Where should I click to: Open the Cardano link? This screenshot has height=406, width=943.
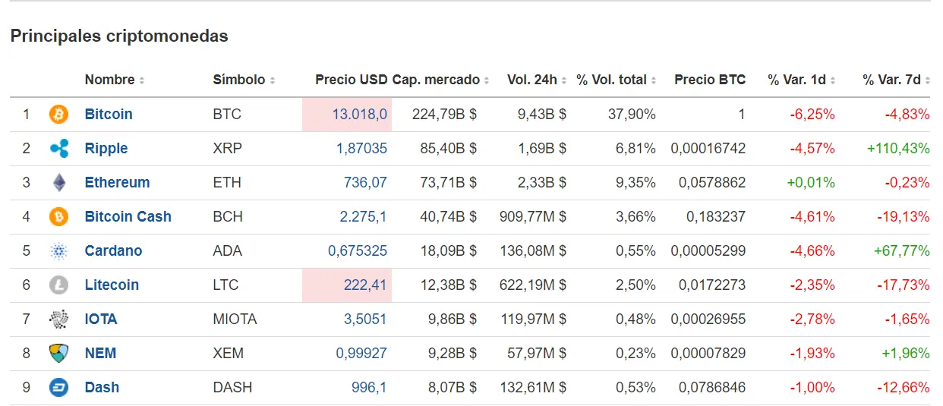tap(113, 251)
